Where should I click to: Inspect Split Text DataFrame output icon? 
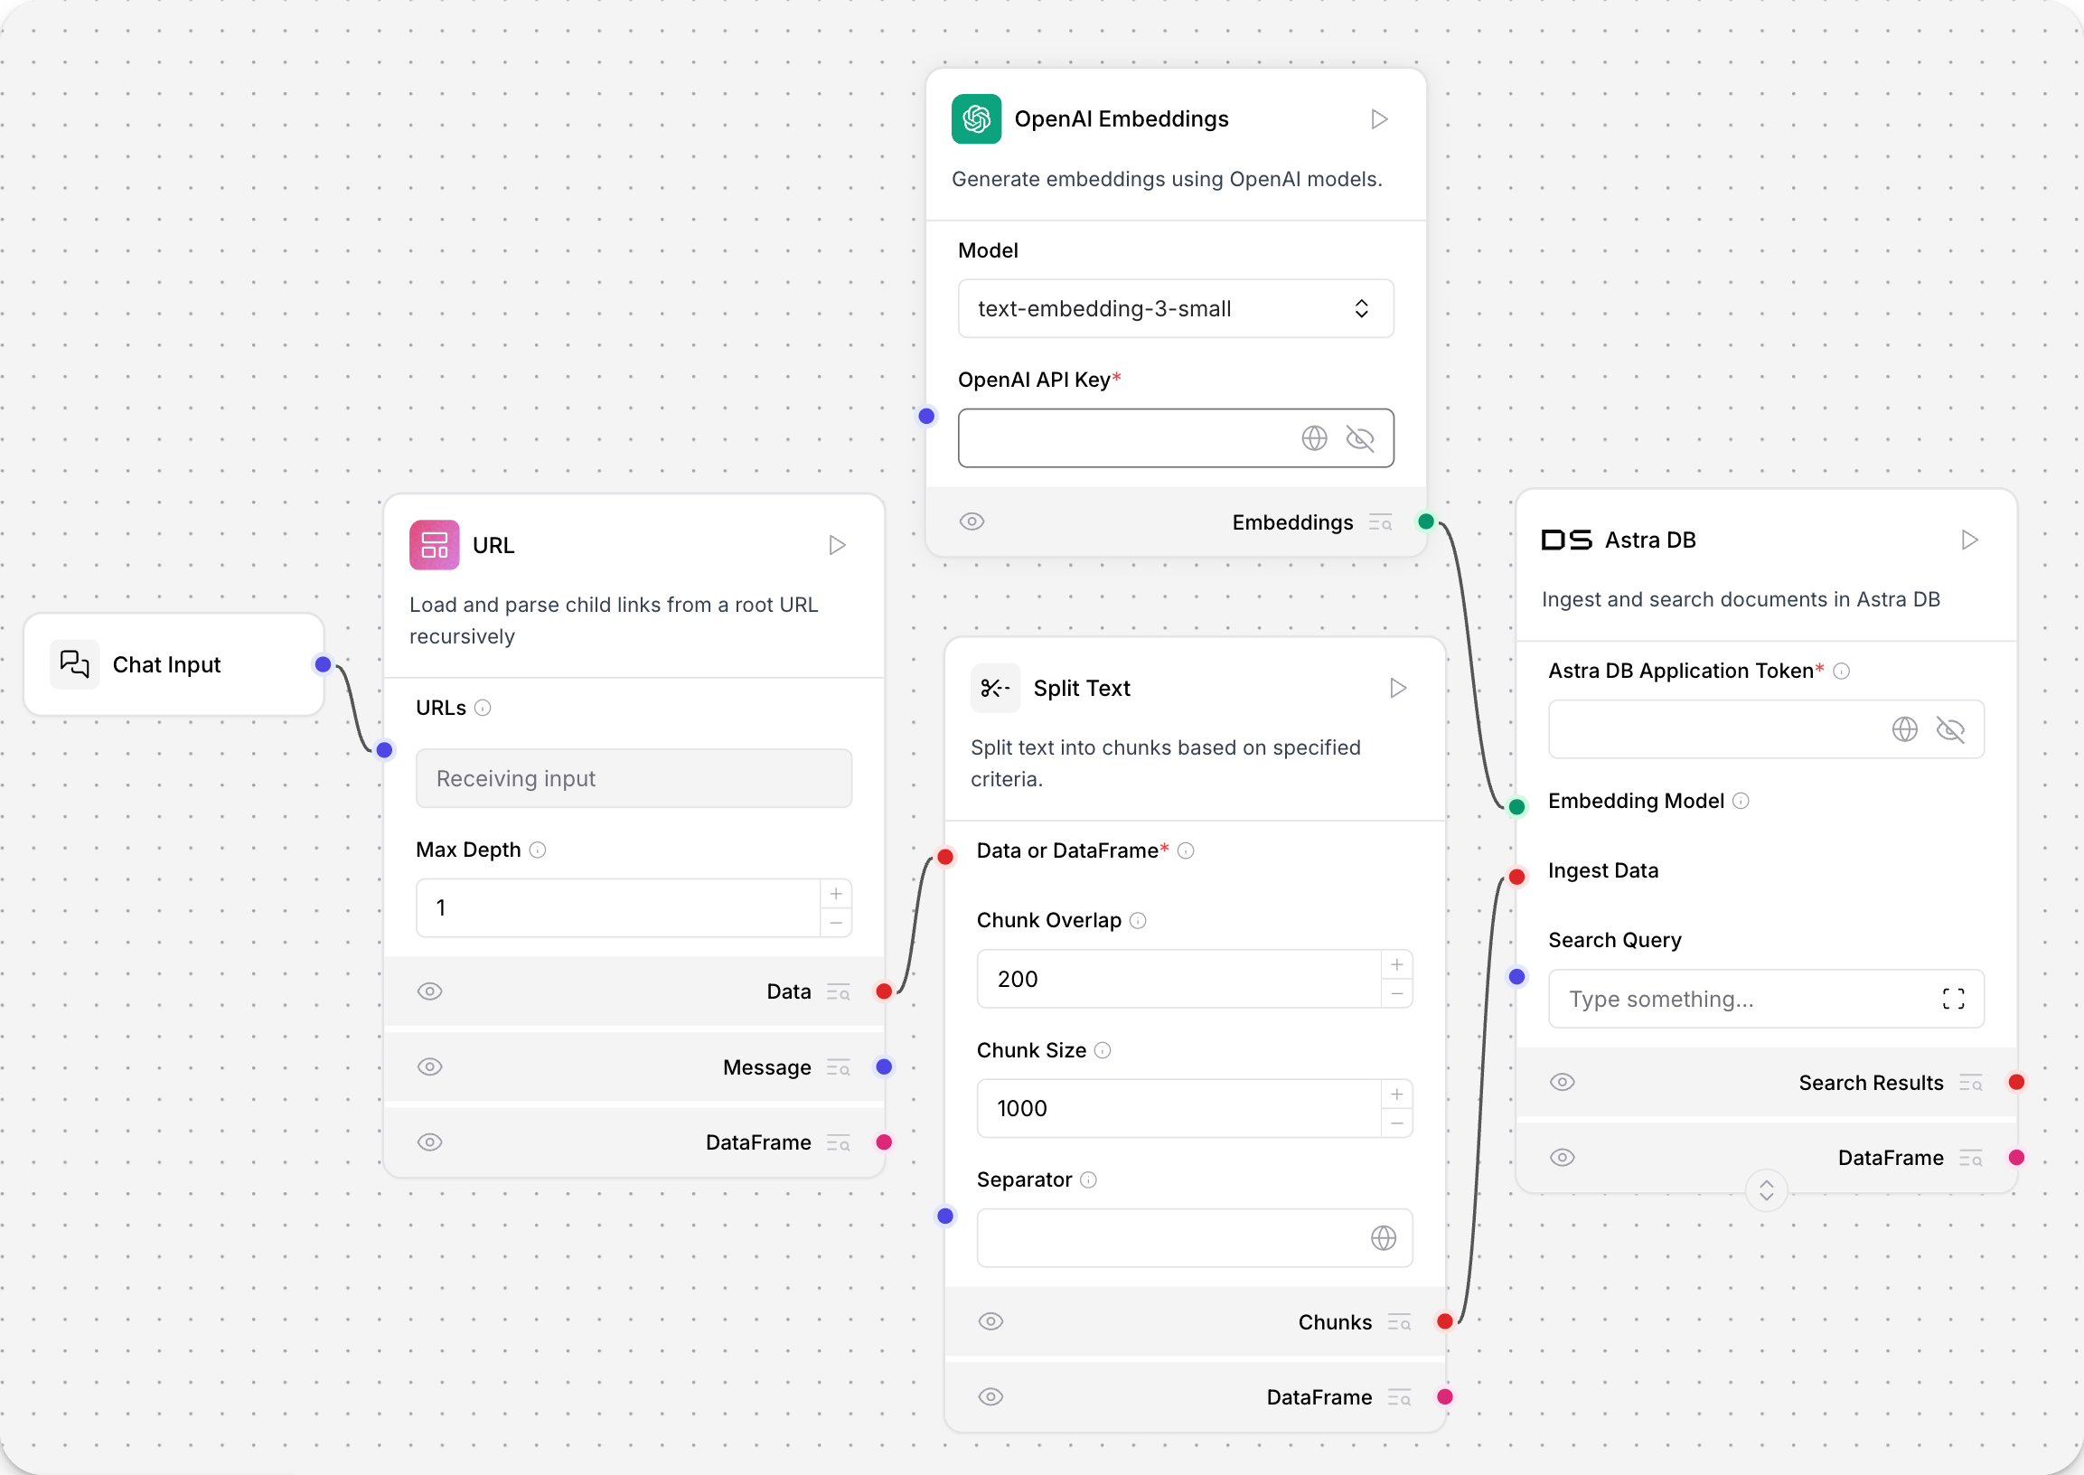pyautogui.click(x=1399, y=1398)
